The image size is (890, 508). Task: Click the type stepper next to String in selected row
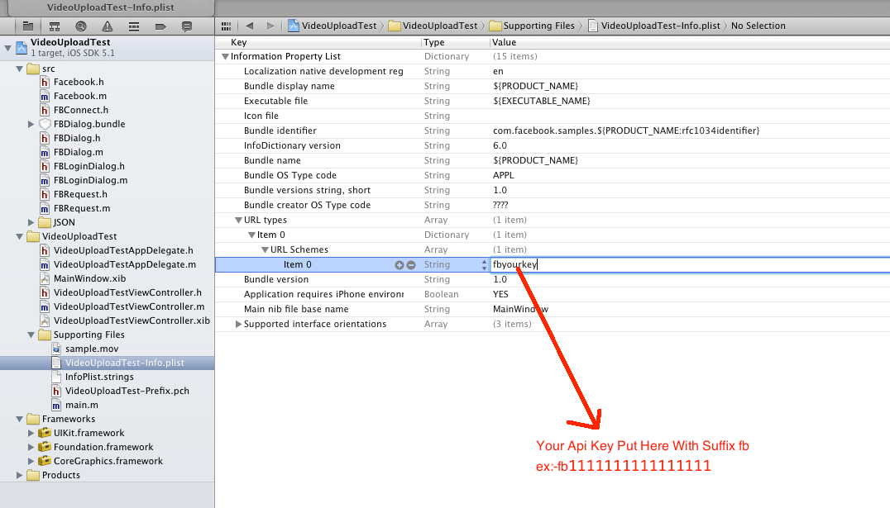(x=484, y=265)
